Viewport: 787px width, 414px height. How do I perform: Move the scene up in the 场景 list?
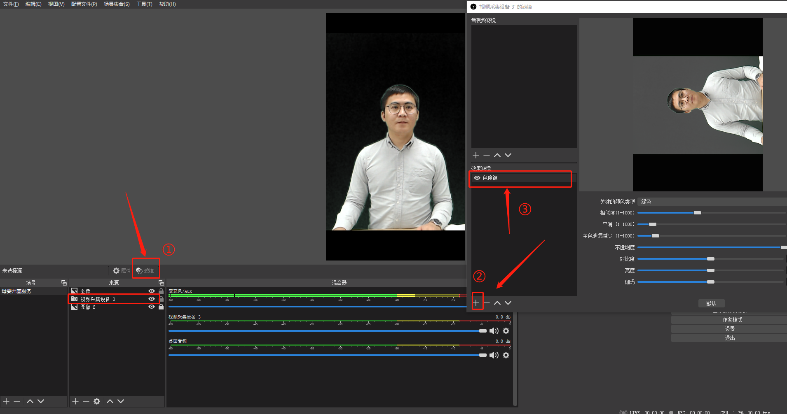click(30, 401)
